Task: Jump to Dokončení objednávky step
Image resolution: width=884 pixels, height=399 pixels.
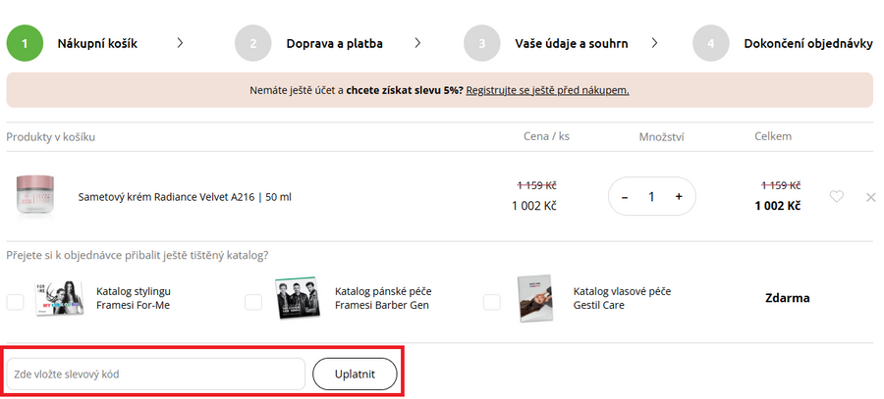Action: click(x=807, y=43)
